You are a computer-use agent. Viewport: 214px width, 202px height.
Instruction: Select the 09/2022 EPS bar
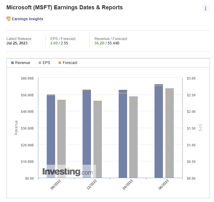[x=62, y=139]
